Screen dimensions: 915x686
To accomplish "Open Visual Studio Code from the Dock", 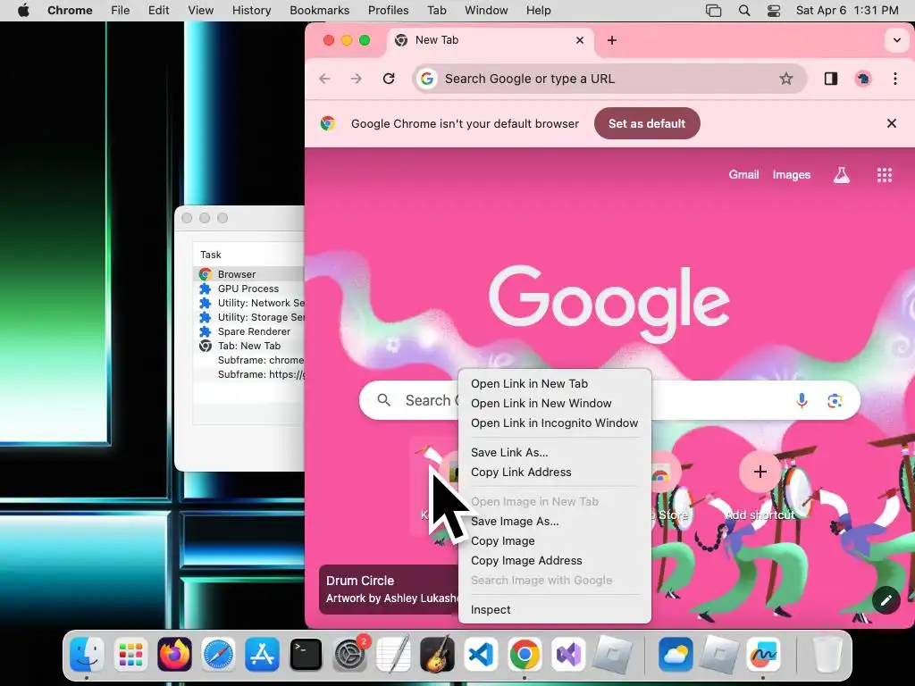I will click(481, 655).
